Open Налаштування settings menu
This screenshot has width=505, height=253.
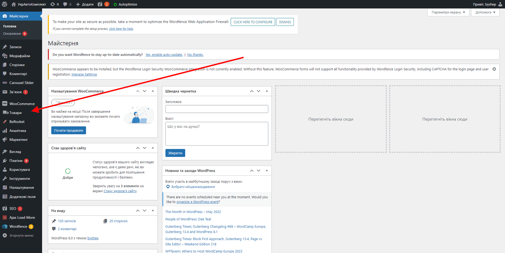pyautogui.click(x=21, y=187)
